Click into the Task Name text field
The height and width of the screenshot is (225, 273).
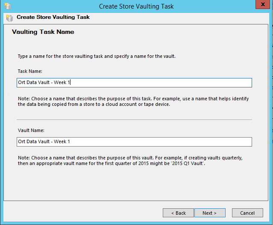(134, 83)
